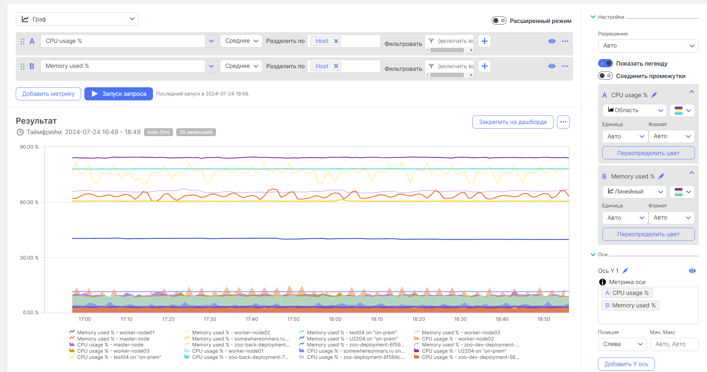The width and height of the screenshot is (707, 372).
Task: Open the Разрешение Авто dropdown
Action: (648, 46)
